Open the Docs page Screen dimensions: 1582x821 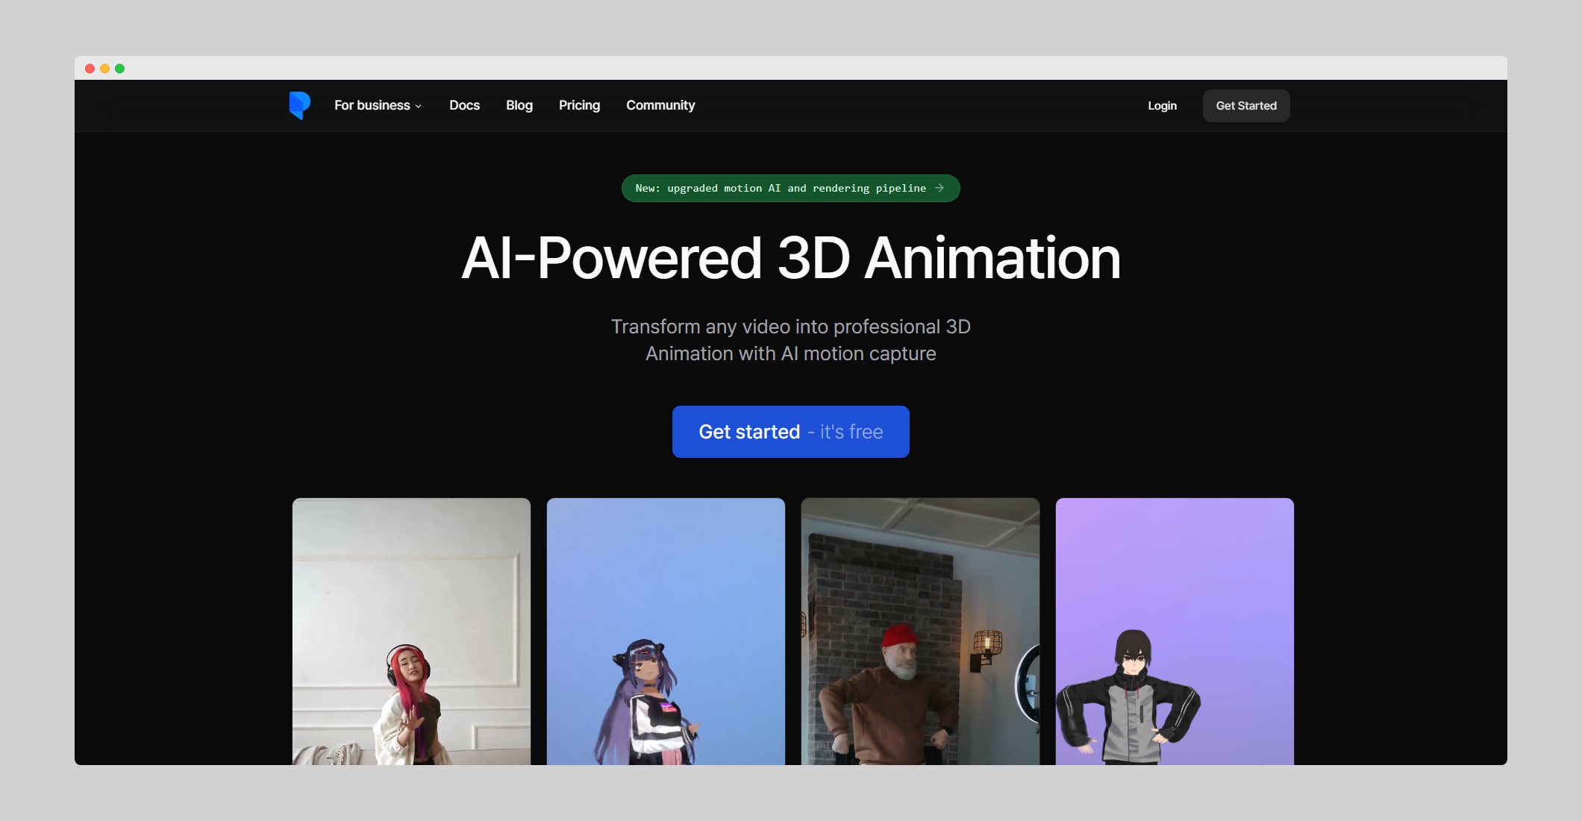[x=464, y=105]
